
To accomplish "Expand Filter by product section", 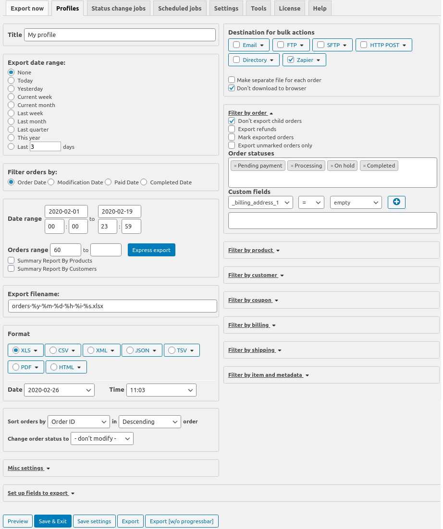I will pos(254,250).
